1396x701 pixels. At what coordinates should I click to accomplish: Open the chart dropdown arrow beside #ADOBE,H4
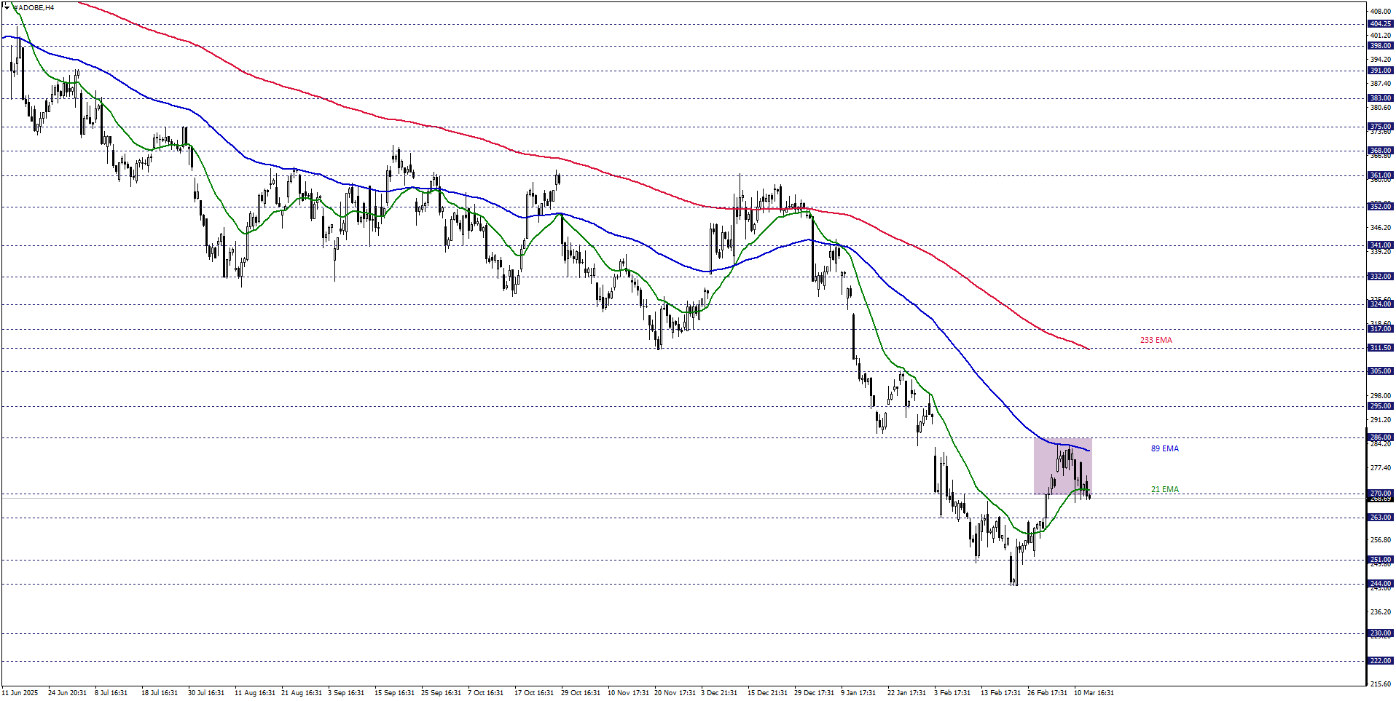7,7
